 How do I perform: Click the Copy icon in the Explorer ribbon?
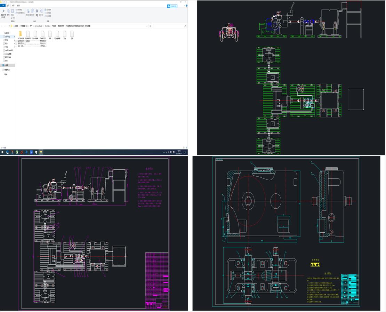coord(8,11)
